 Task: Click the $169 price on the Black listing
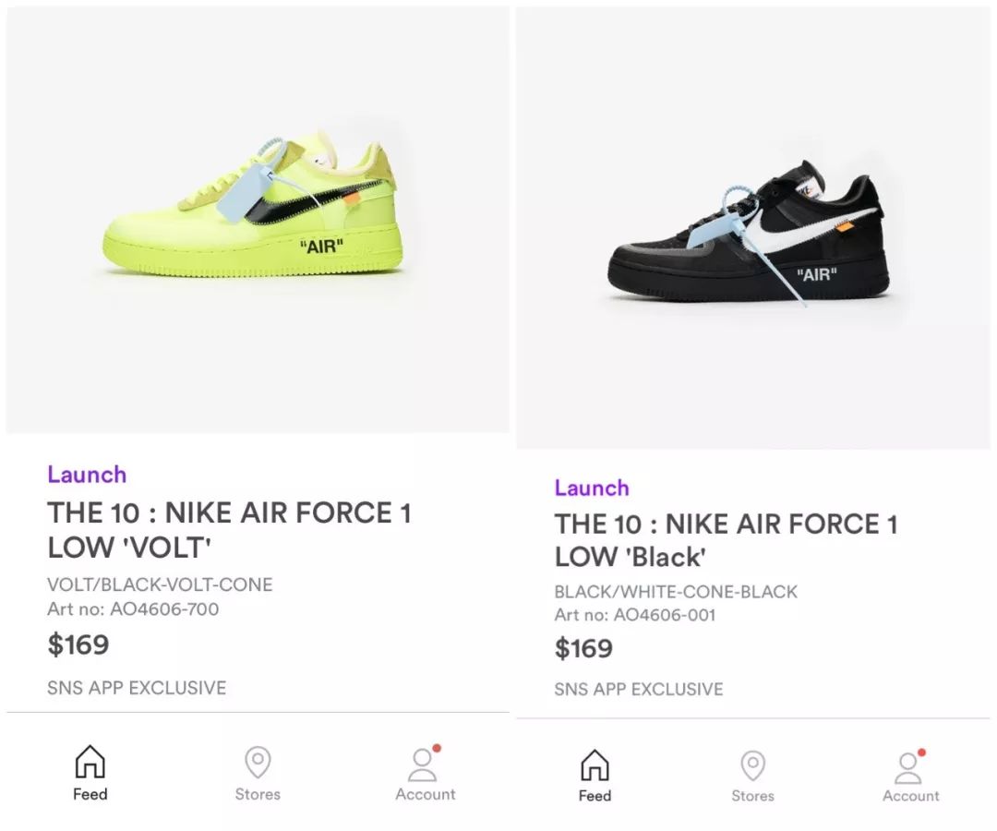[x=583, y=648]
